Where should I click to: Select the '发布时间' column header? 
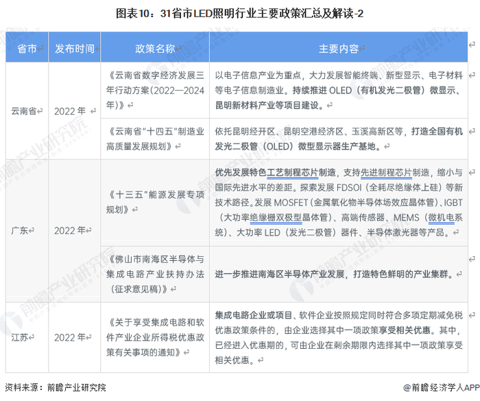pyautogui.click(x=74, y=48)
